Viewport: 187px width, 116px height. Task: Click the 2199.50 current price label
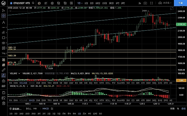[x=181, y=24]
